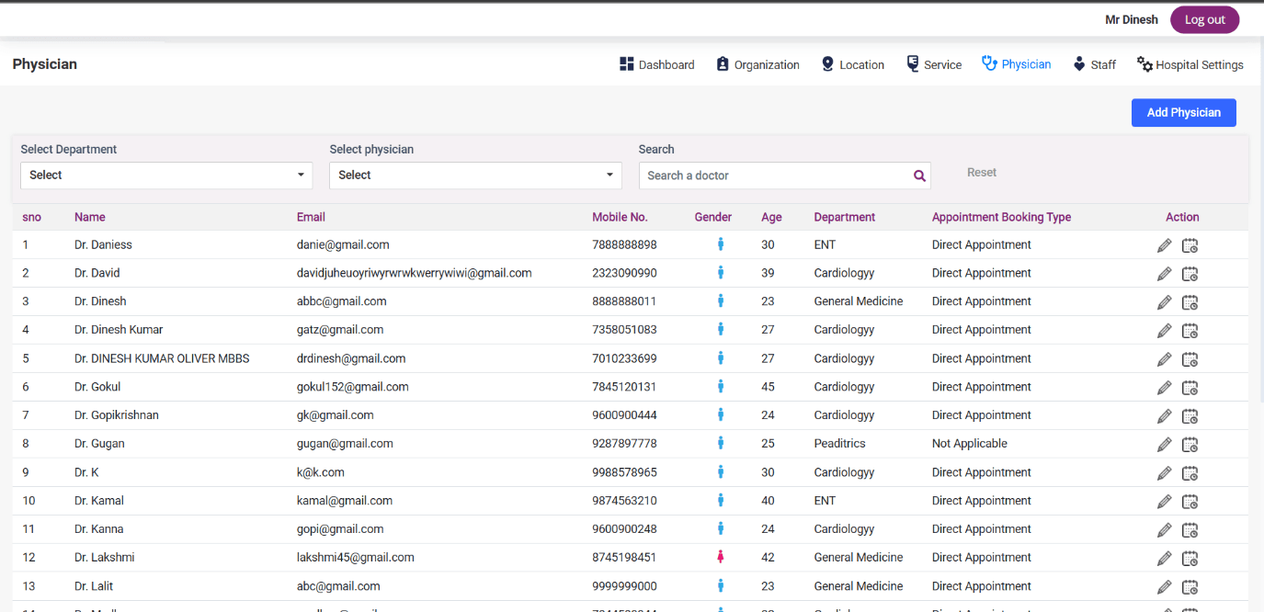This screenshot has height=612, width=1264.
Task: Open the Organization menu item
Action: click(x=757, y=64)
